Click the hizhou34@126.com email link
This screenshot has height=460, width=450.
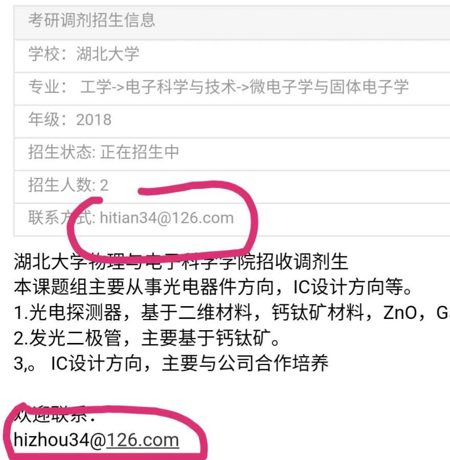96,440
